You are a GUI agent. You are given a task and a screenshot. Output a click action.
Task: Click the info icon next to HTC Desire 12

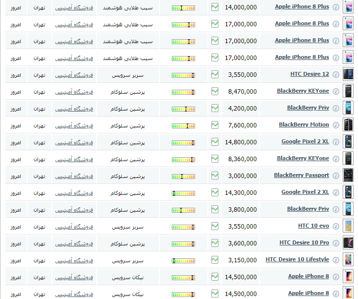coord(336,74)
